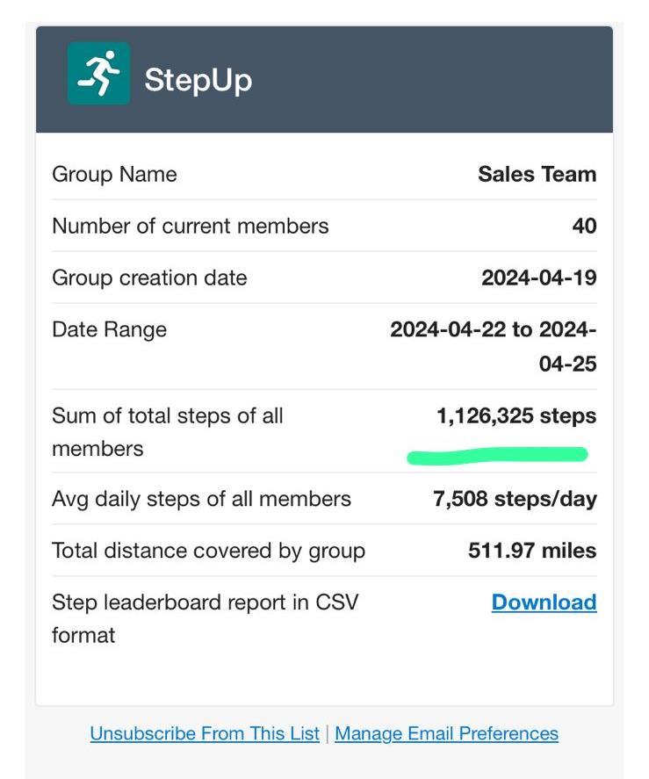The width and height of the screenshot is (649, 779).
Task: Select the 511.97 miles distance value
Action: (531, 551)
